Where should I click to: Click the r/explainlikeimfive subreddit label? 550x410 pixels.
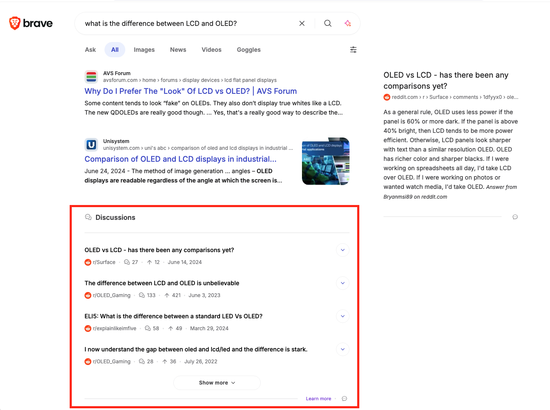(115, 329)
